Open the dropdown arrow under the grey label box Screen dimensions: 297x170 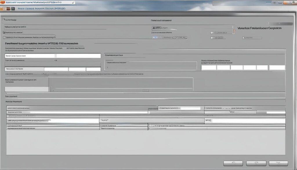pyautogui.click(x=53, y=90)
